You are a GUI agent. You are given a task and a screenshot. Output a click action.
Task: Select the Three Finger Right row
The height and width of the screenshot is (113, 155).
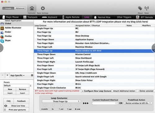[94, 62]
